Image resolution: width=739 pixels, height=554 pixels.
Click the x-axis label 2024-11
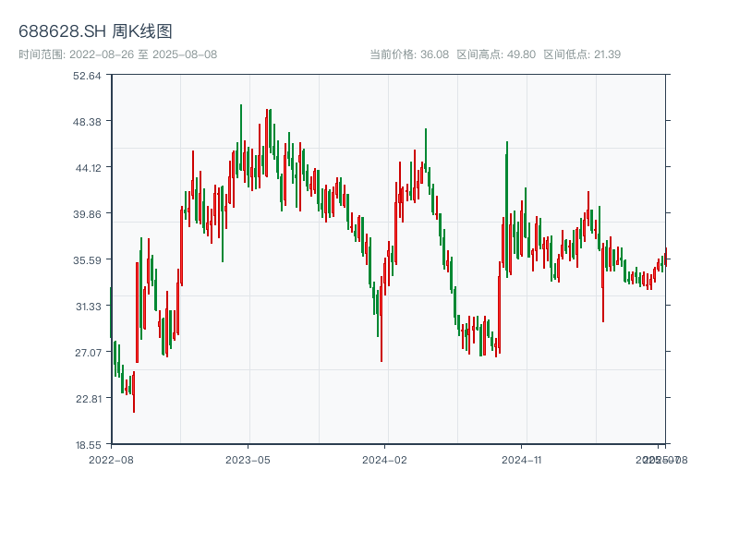click(x=521, y=460)
